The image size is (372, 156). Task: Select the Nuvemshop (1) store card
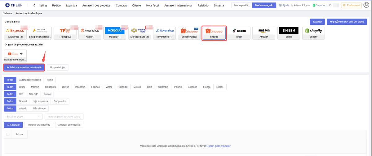[x=164, y=33]
